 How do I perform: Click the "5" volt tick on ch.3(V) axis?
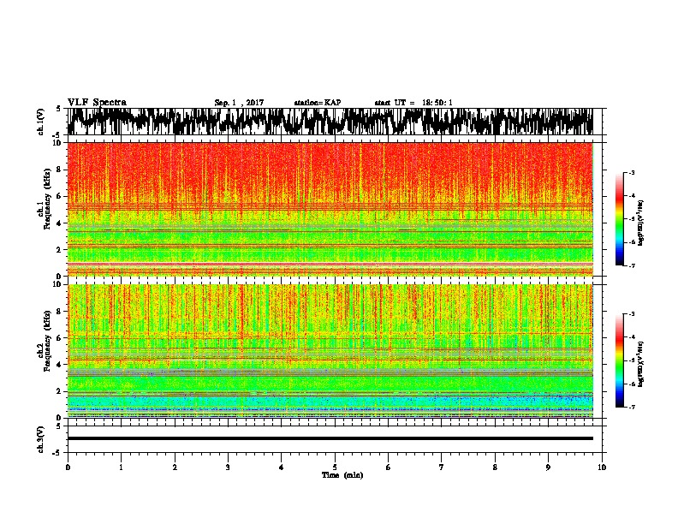point(58,426)
